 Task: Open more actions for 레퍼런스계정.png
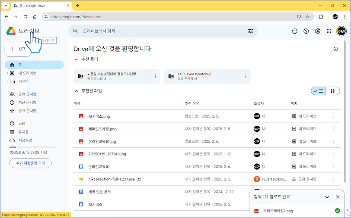click(334, 129)
